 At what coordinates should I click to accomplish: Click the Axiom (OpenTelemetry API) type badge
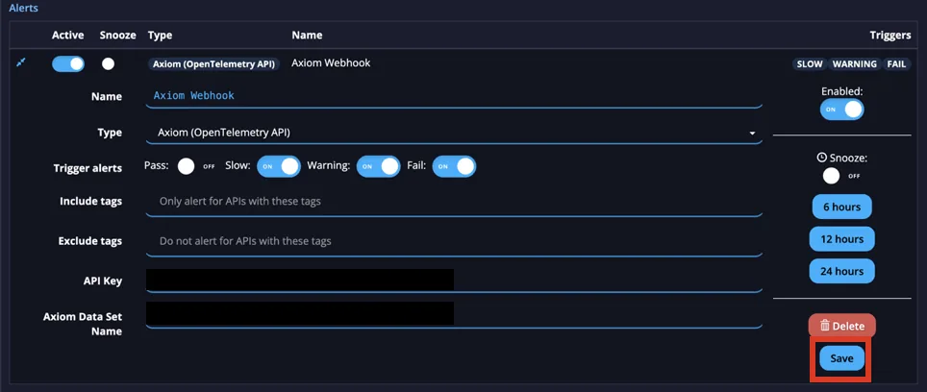[x=213, y=63]
